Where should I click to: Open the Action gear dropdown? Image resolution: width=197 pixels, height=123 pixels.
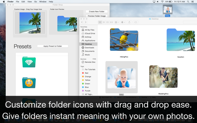[123, 22]
